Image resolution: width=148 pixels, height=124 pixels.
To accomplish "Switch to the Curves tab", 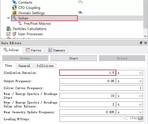I will click(33, 50).
